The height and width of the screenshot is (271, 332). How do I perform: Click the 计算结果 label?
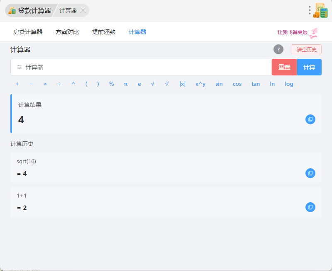[x=30, y=105]
